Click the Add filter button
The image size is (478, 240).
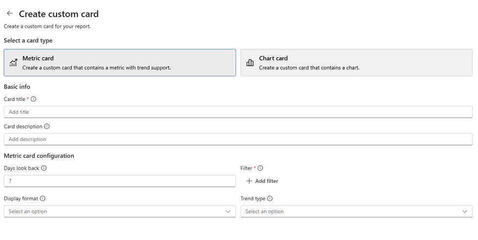pyautogui.click(x=266, y=181)
